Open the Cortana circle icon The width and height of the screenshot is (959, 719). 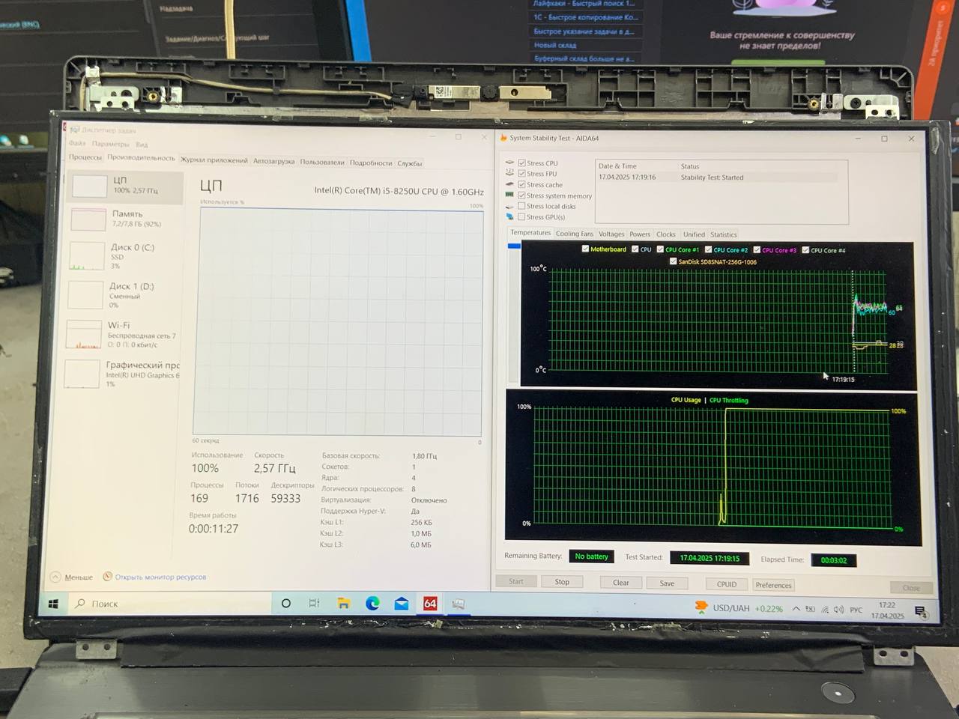(x=285, y=604)
